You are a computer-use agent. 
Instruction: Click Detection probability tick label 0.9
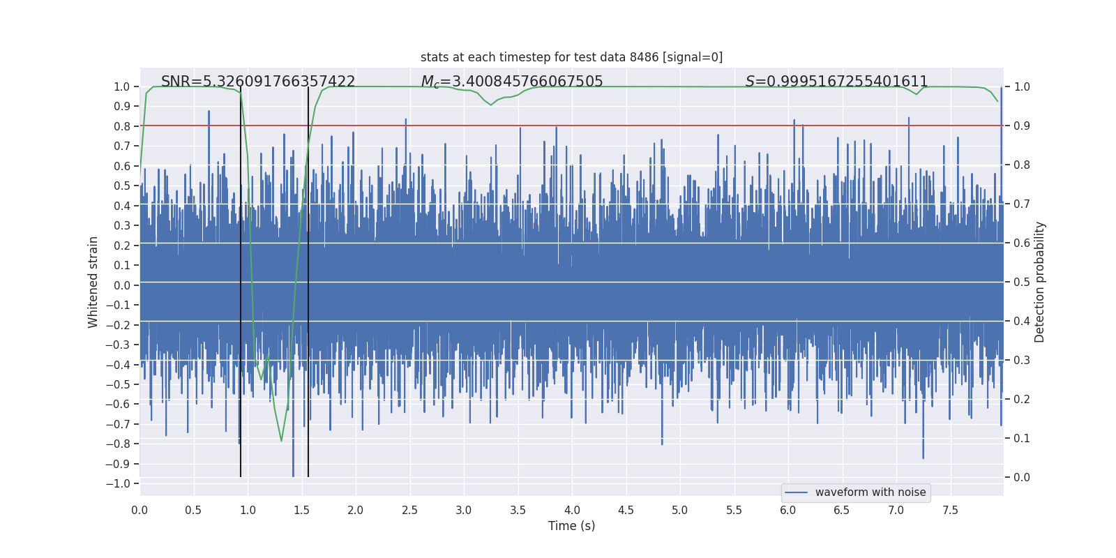1022,126
